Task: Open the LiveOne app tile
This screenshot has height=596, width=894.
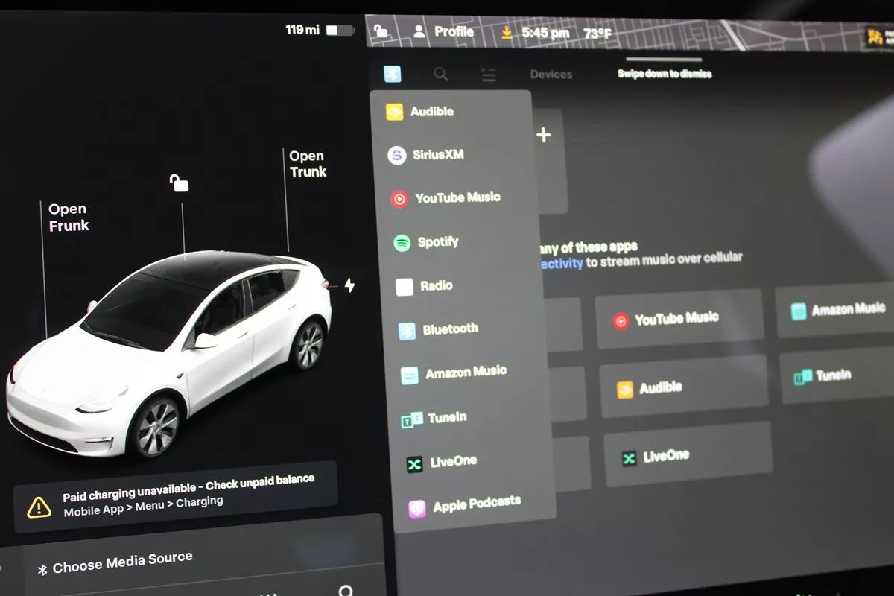Action: (x=685, y=456)
